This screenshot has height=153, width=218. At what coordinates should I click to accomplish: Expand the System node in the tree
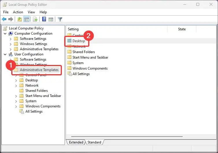pyautogui.click(x=16, y=101)
